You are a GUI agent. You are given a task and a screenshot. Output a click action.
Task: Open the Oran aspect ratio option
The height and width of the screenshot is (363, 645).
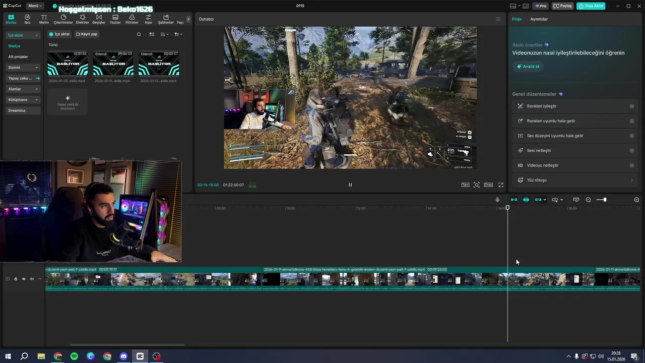pyautogui.click(x=488, y=185)
